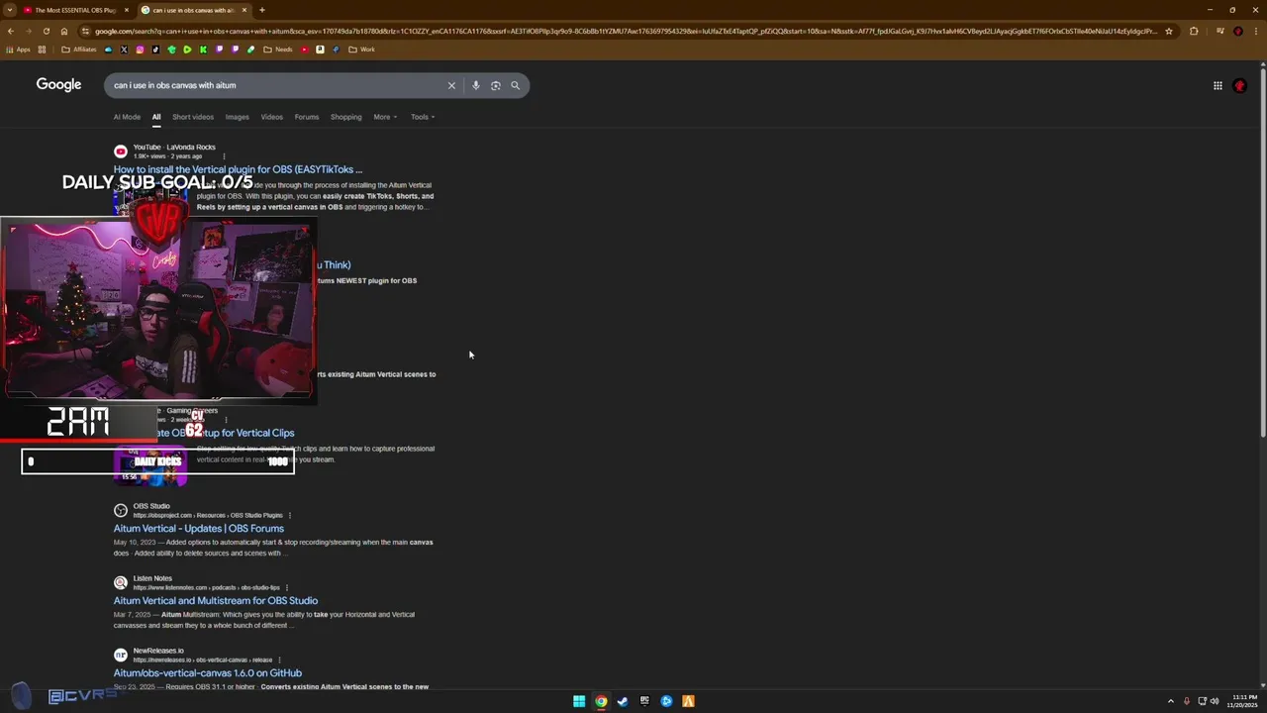
Task: Open the YouTube bookmark after Needs folder
Action: coord(304,50)
